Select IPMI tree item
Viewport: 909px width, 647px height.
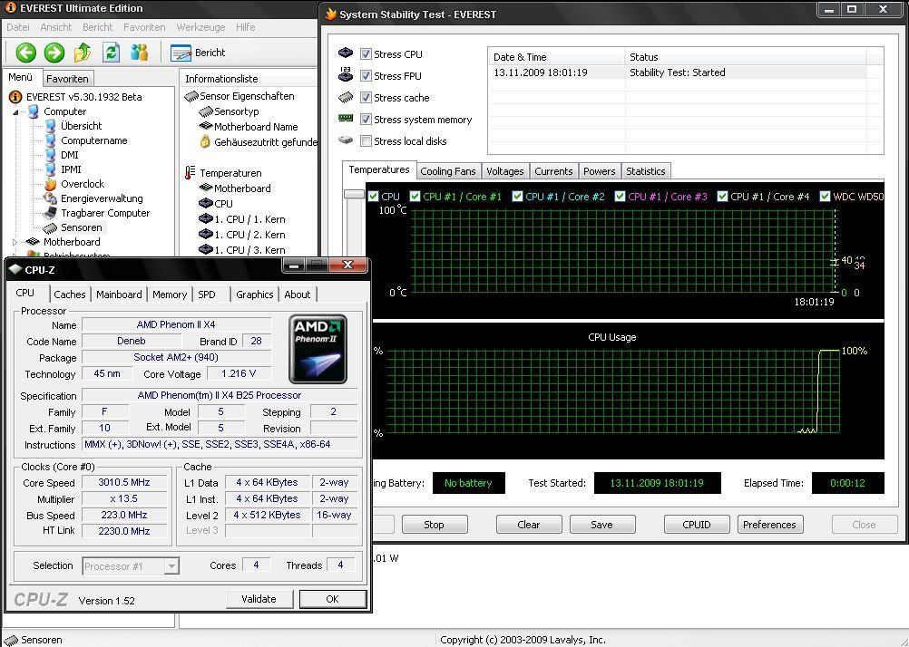coord(71,169)
